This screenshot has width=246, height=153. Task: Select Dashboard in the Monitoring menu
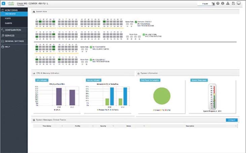(x=10, y=14)
